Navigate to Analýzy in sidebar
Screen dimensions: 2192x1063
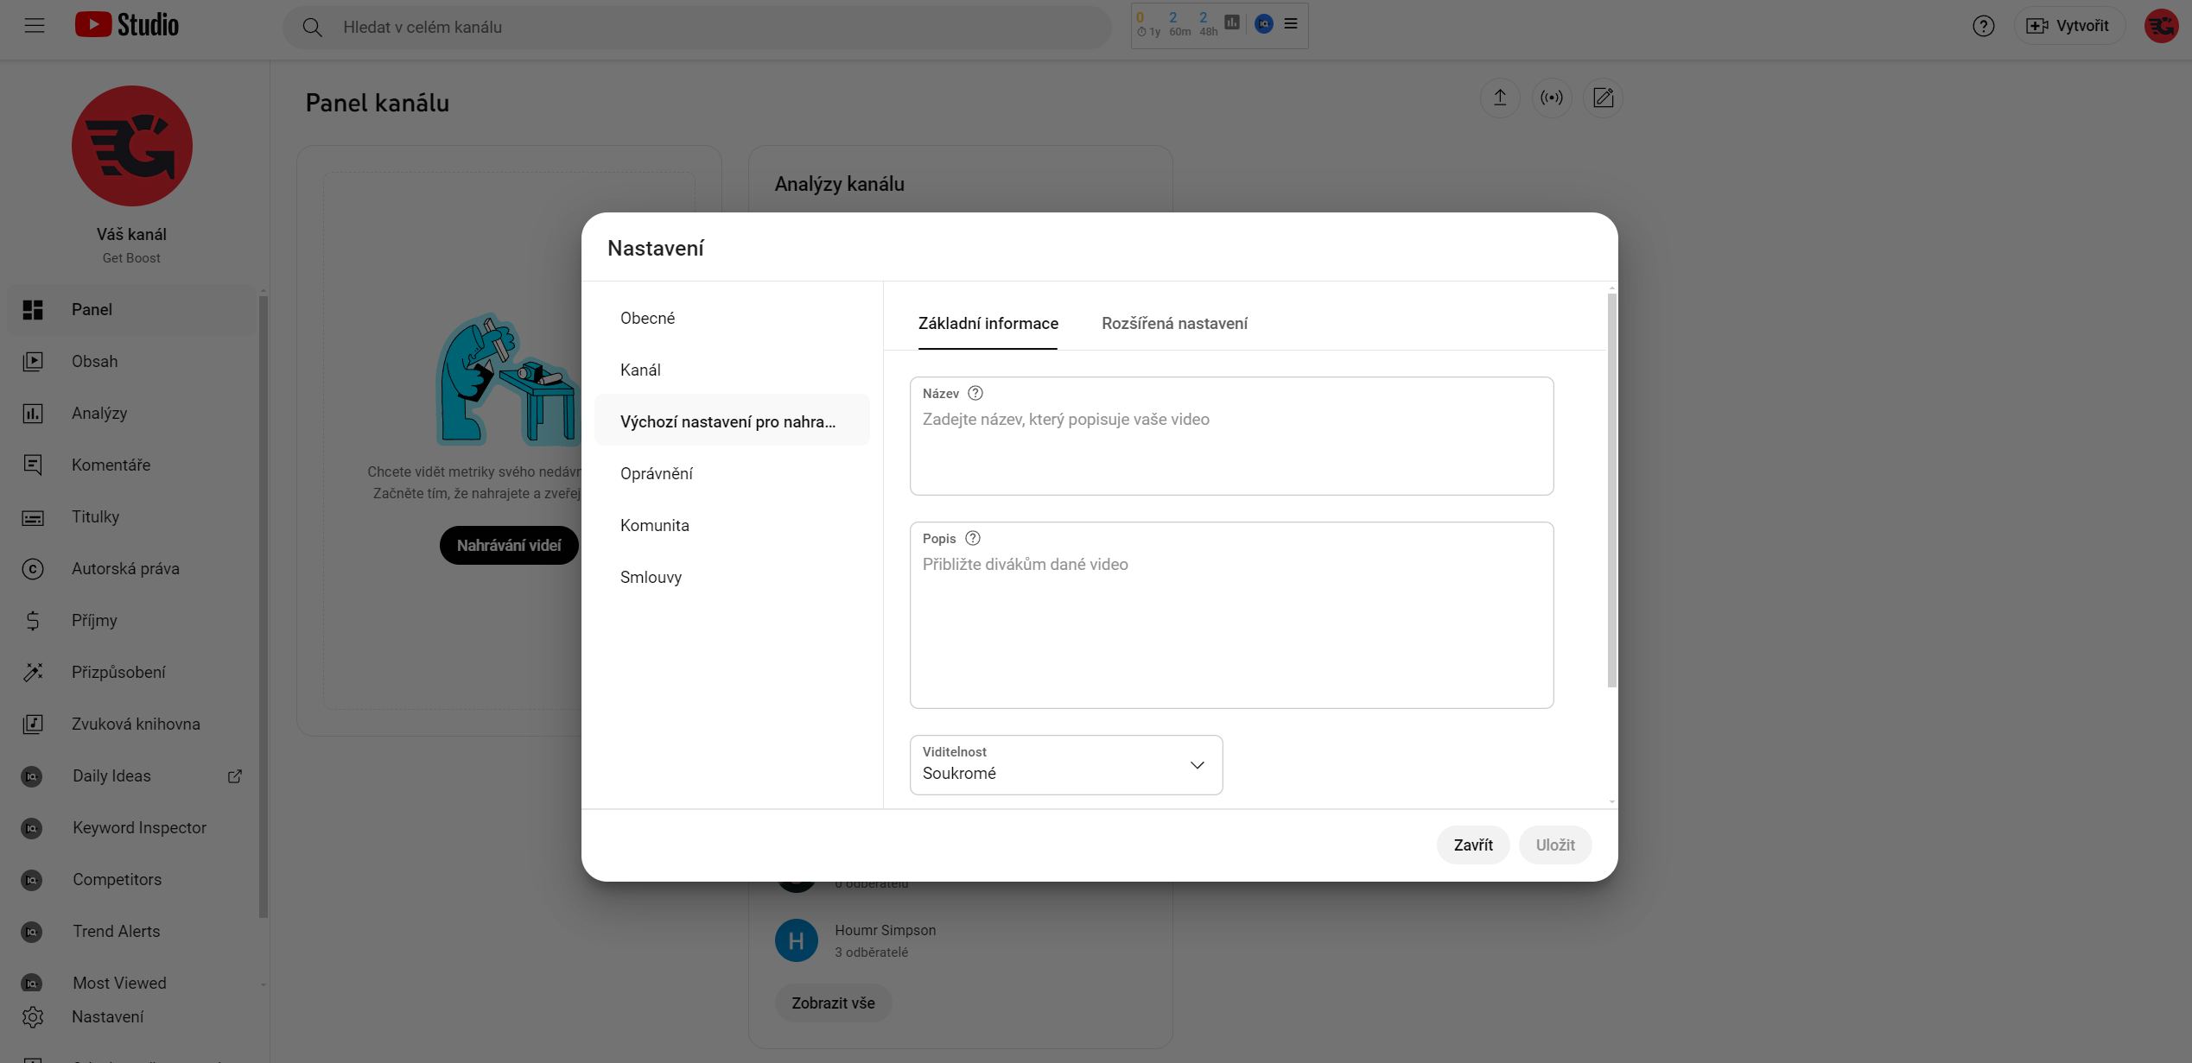point(99,412)
